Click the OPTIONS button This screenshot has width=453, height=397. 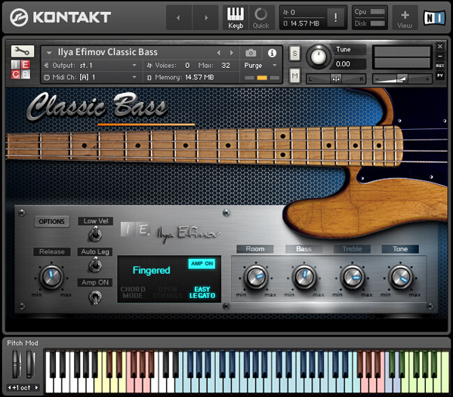[52, 222]
